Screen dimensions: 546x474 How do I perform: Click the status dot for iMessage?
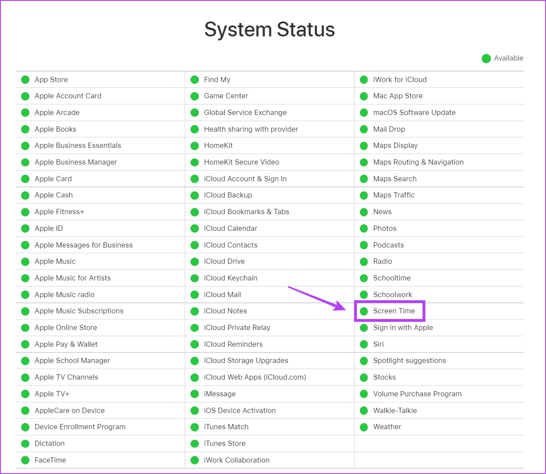195,394
